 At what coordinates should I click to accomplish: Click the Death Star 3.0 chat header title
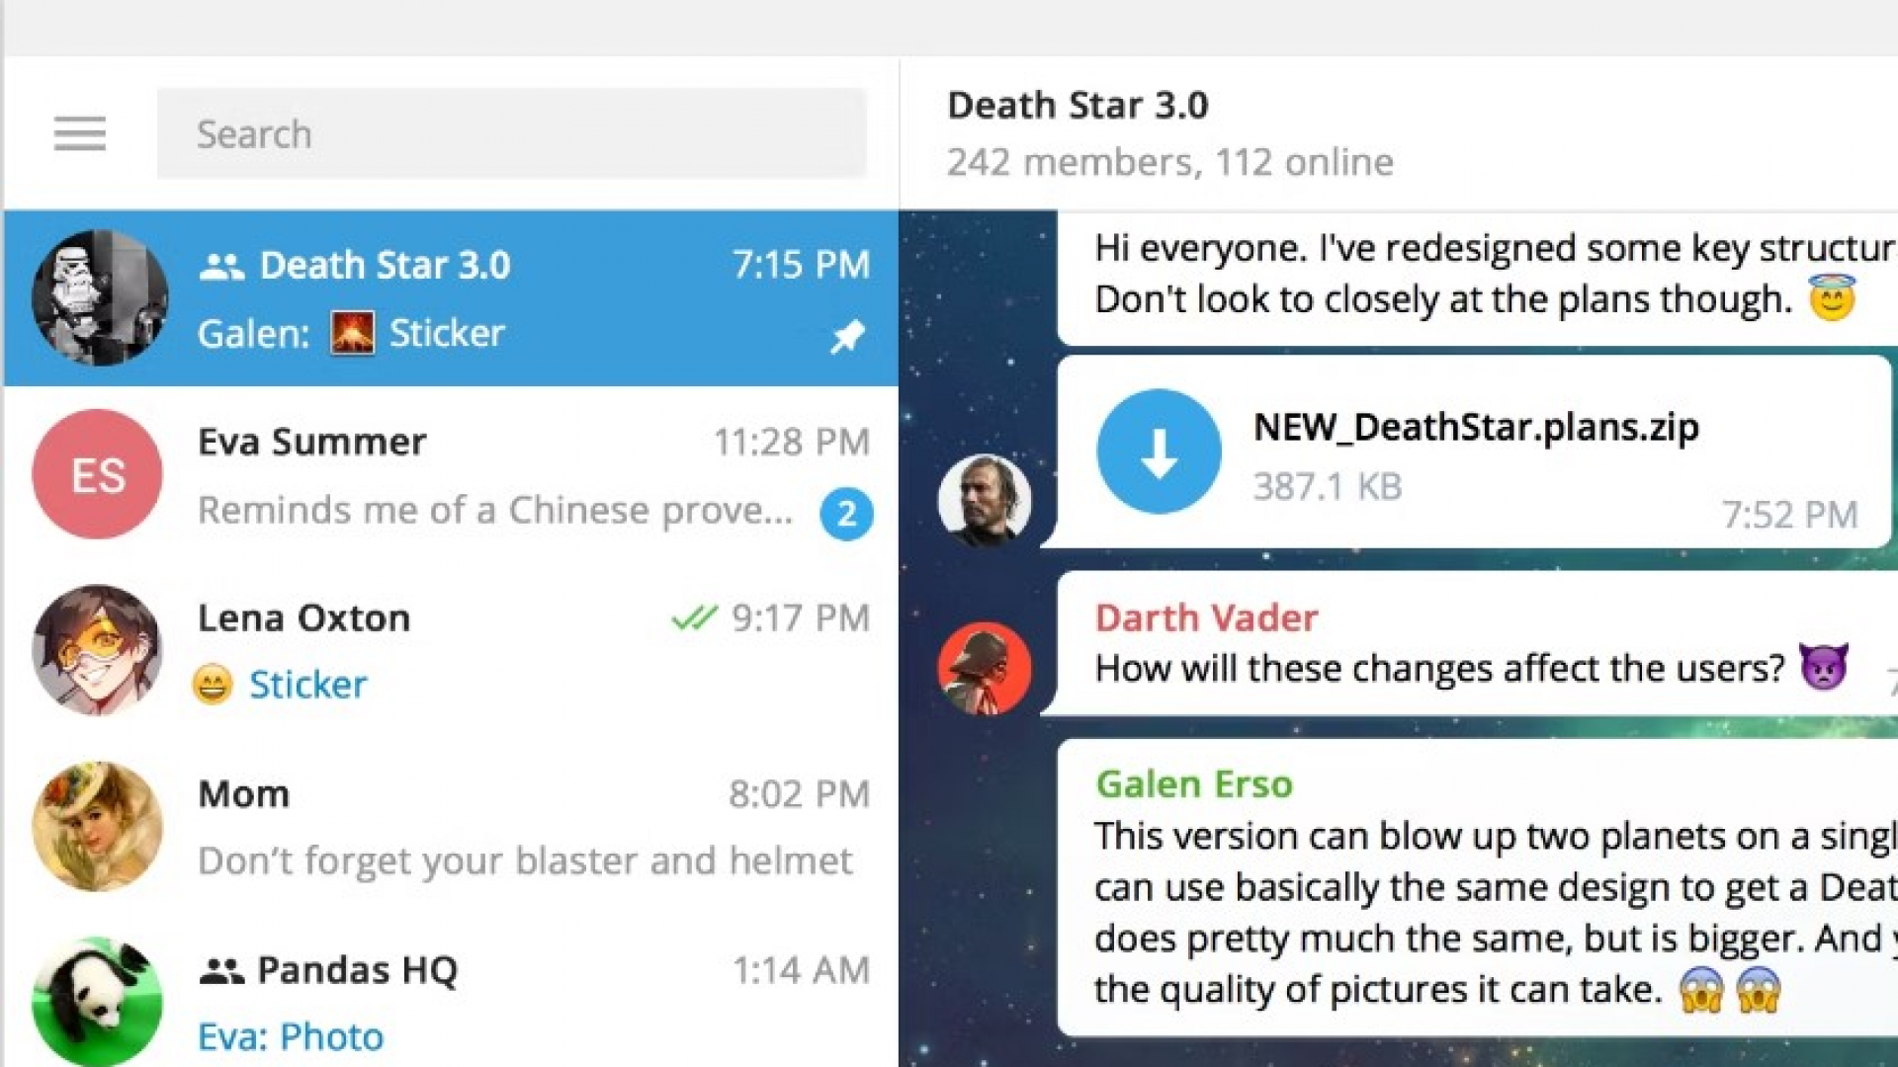(1078, 105)
